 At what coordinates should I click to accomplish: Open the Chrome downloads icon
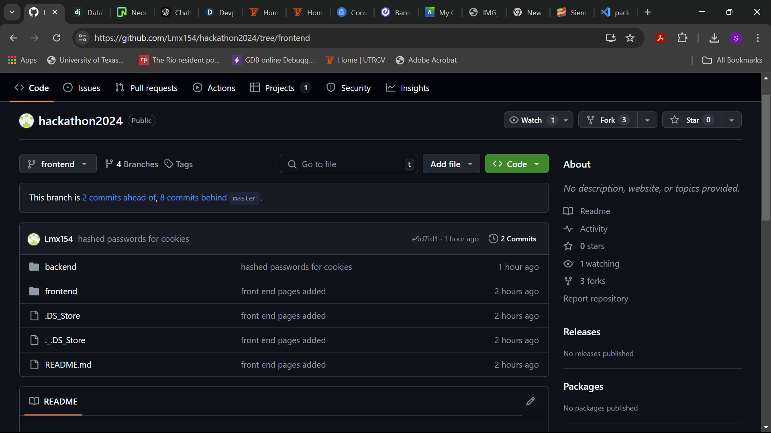point(714,38)
